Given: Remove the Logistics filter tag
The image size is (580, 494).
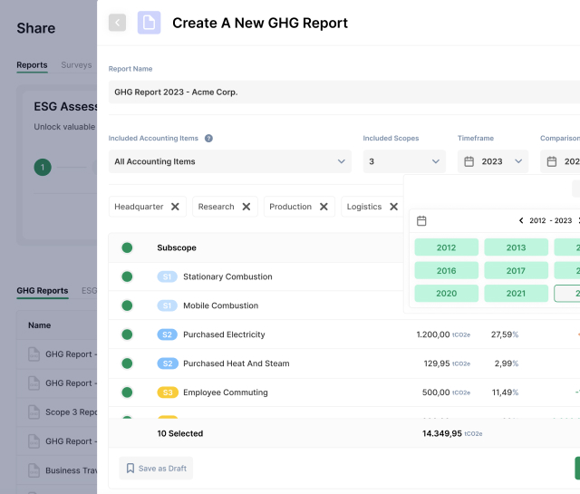Looking at the screenshot, I should click(393, 207).
